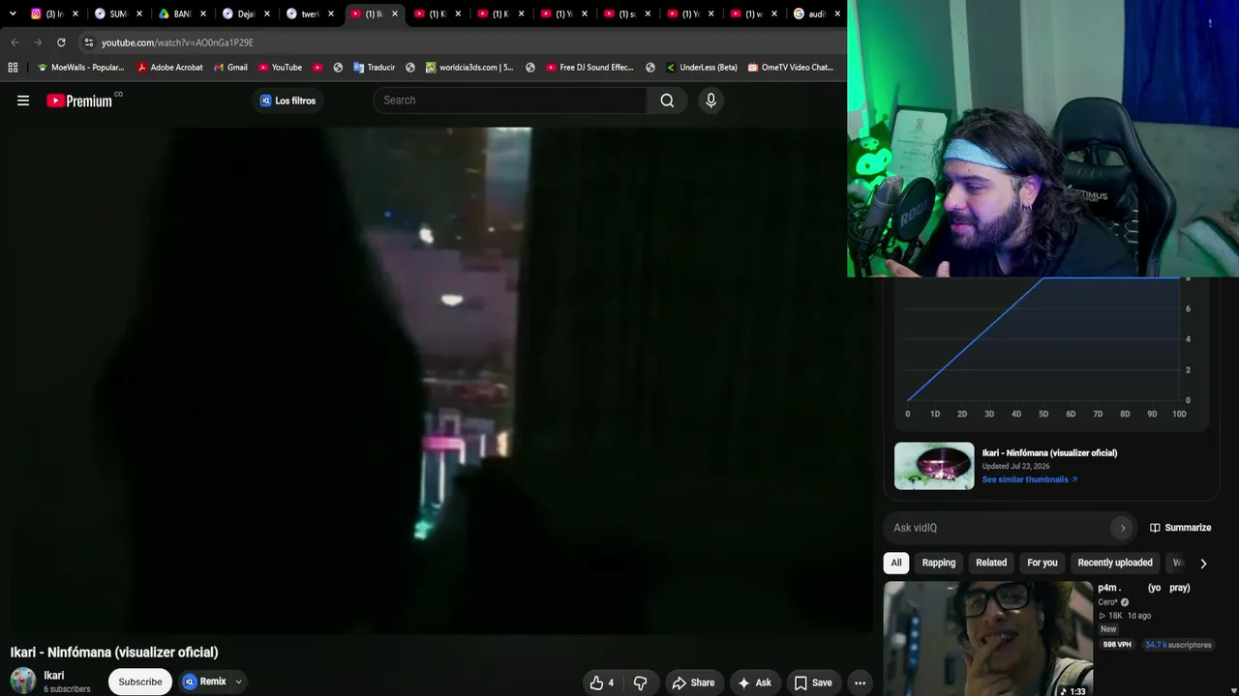Open the Gmail bookmark
Screen dimensions: 1239x696
point(229,68)
